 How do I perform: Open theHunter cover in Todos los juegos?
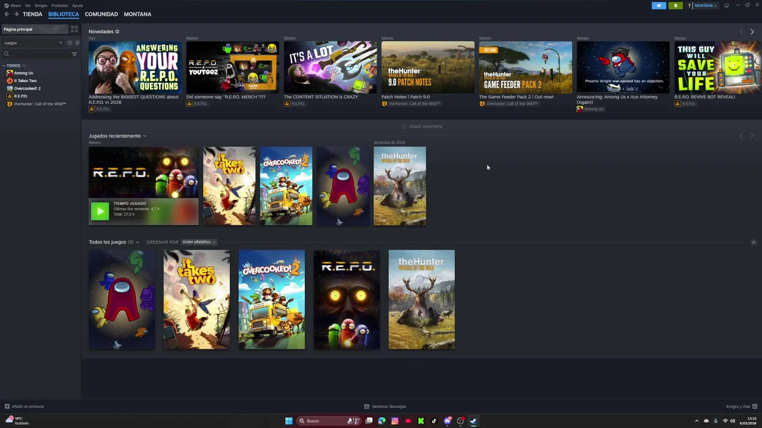coord(421,300)
